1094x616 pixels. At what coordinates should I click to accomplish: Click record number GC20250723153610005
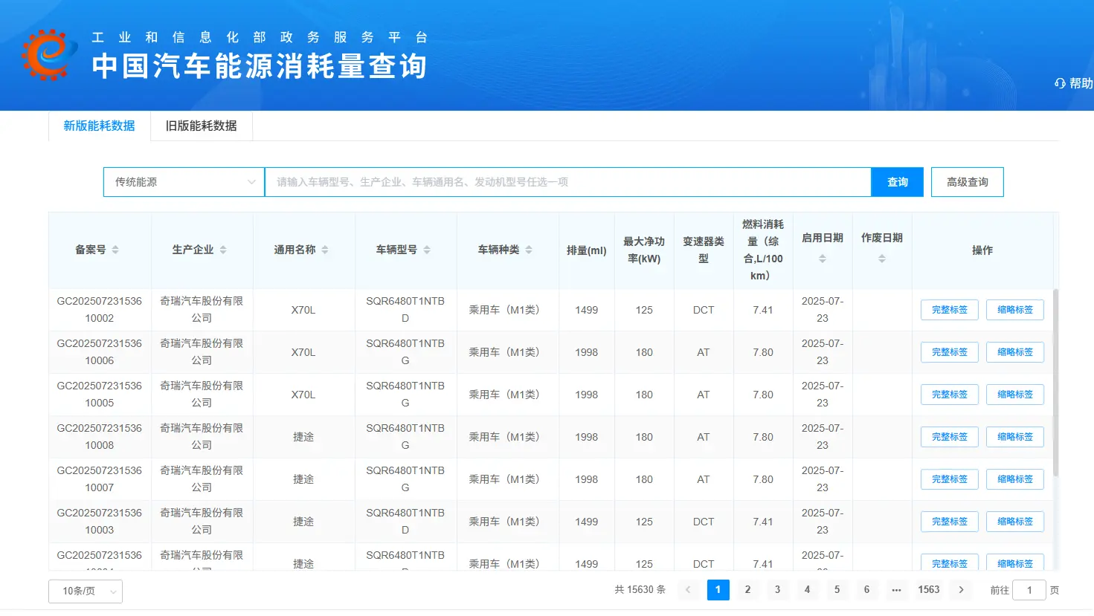point(100,395)
